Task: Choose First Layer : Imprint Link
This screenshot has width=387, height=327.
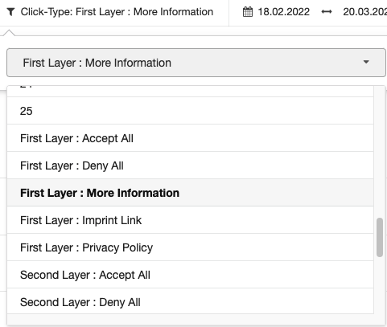Action: pyautogui.click(x=190, y=220)
